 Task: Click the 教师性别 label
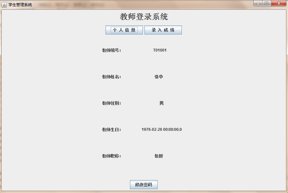112,103
